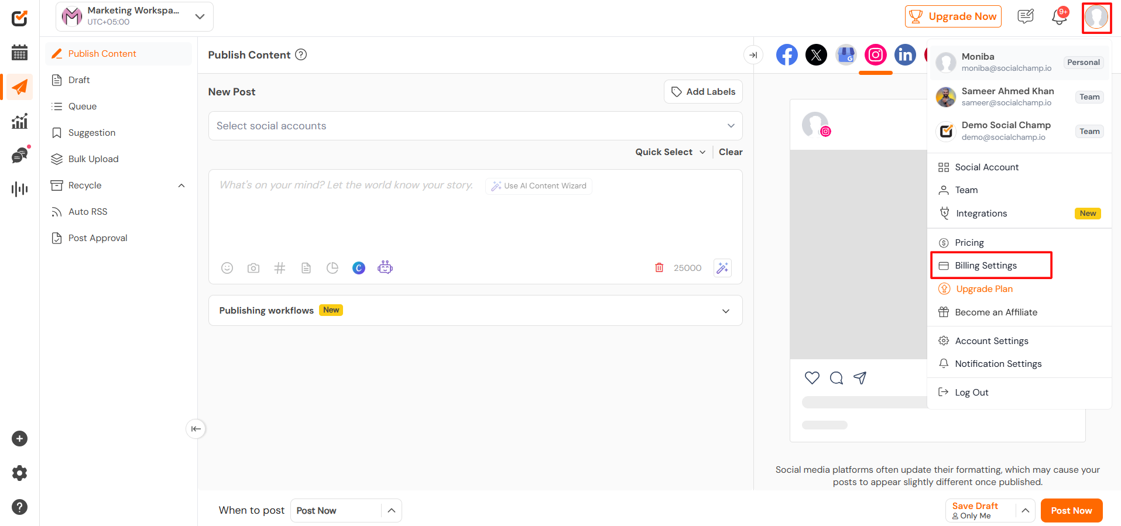Open the notifications bell icon
This screenshot has width=1121, height=526.
click(1060, 16)
